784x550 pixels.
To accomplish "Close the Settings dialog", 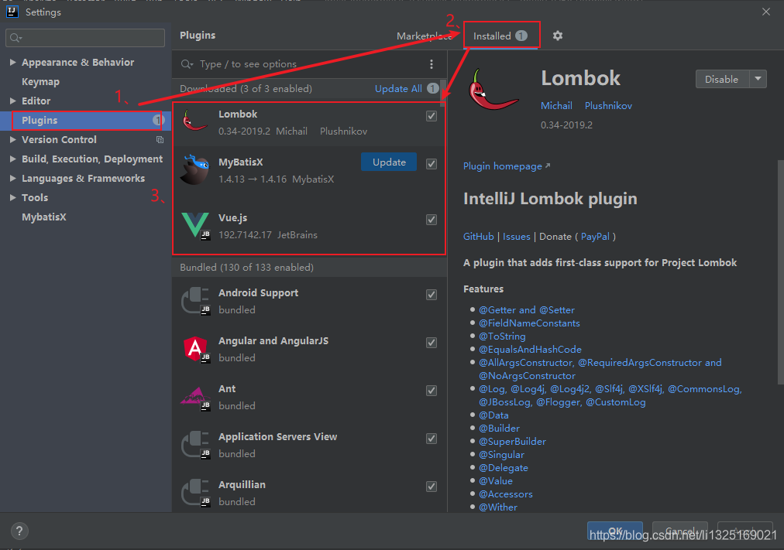I will (766, 12).
